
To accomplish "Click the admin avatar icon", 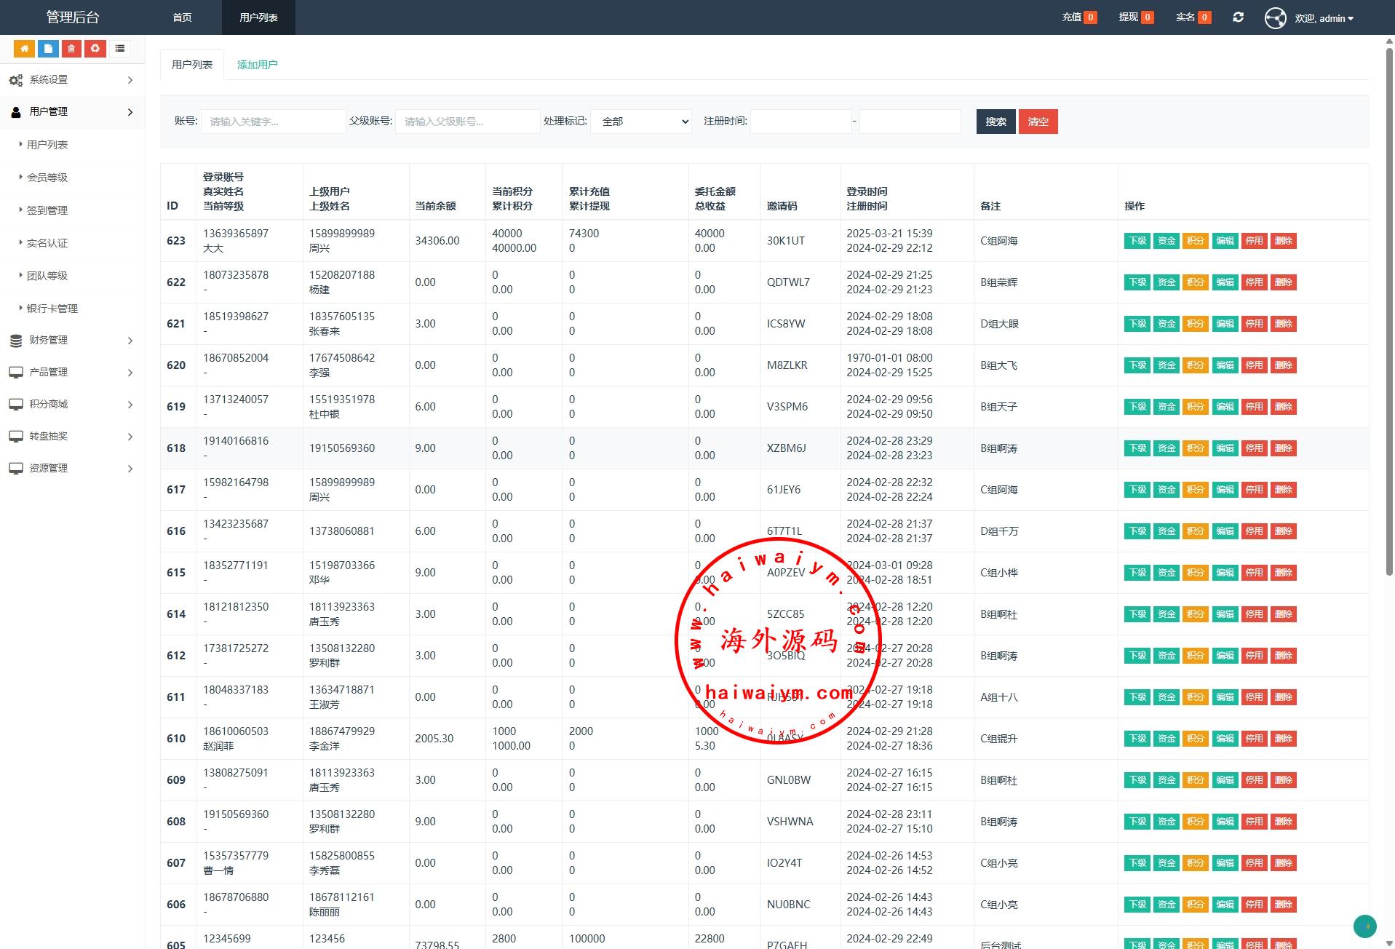I will (x=1275, y=18).
